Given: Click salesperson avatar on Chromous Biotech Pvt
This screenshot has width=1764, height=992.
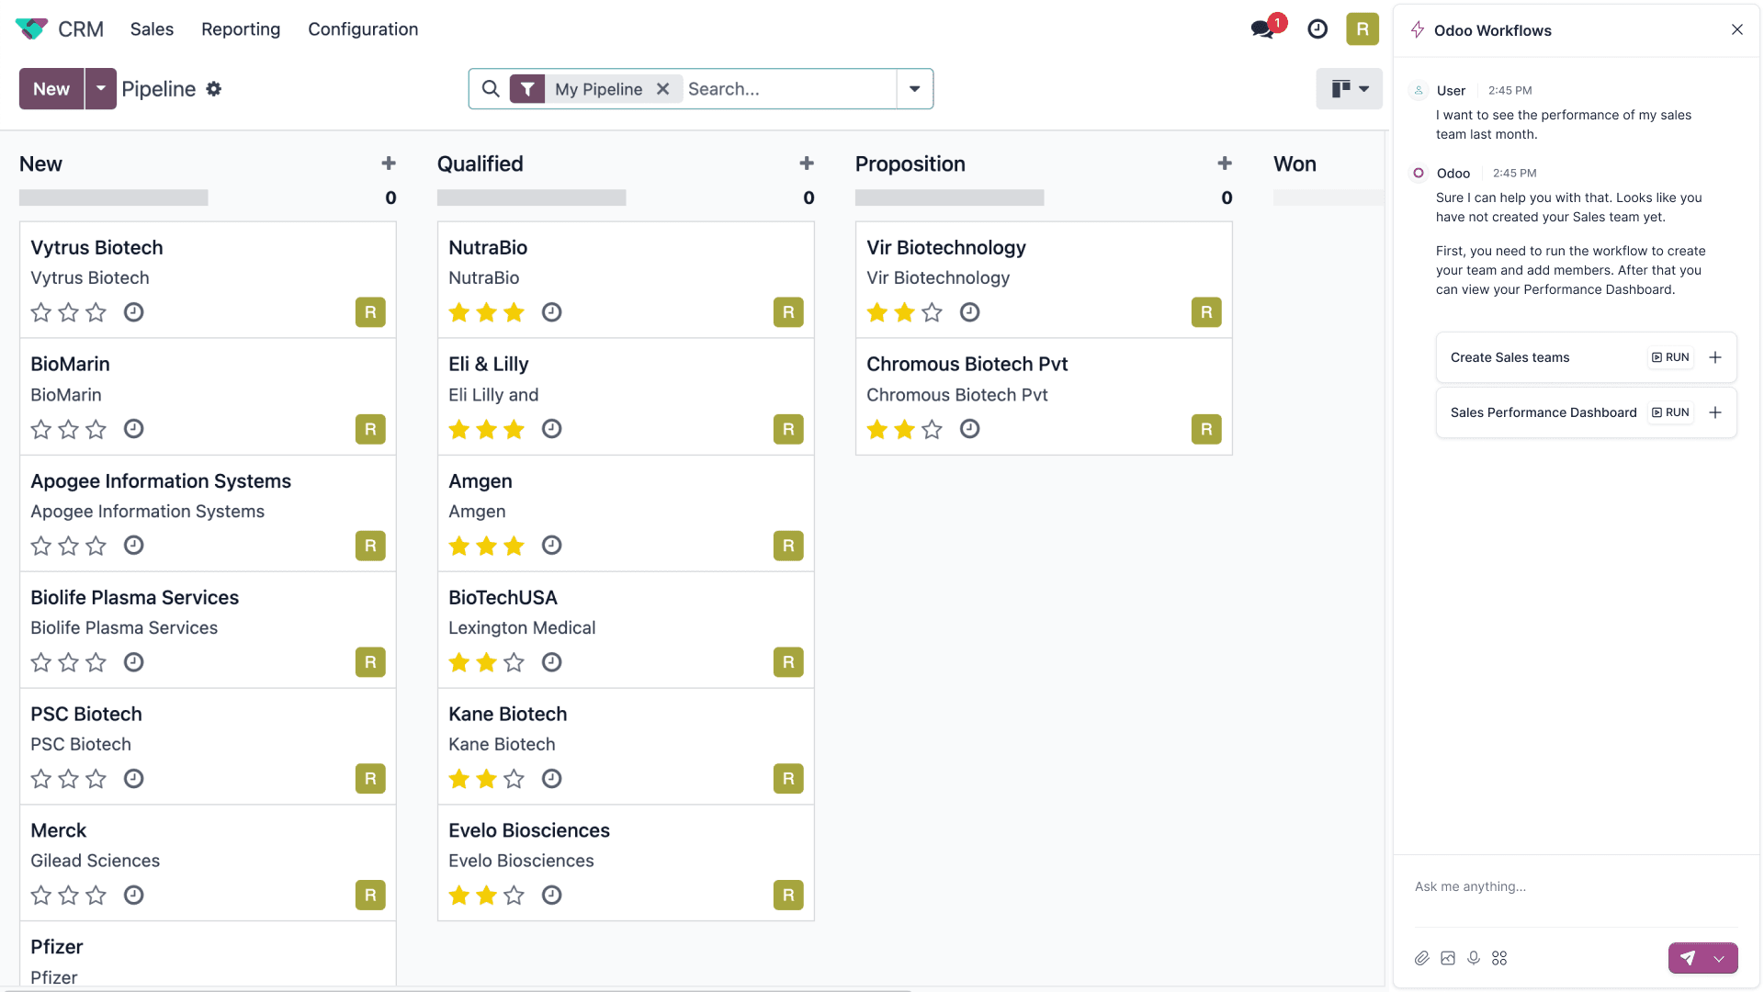Looking at the screenshot, I should pos(1206,429).
